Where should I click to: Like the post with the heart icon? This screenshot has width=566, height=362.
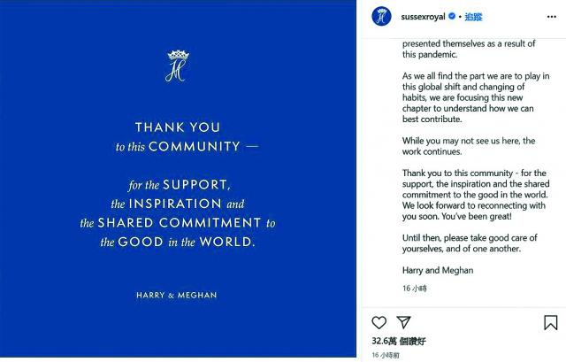(x=379, y=322)
